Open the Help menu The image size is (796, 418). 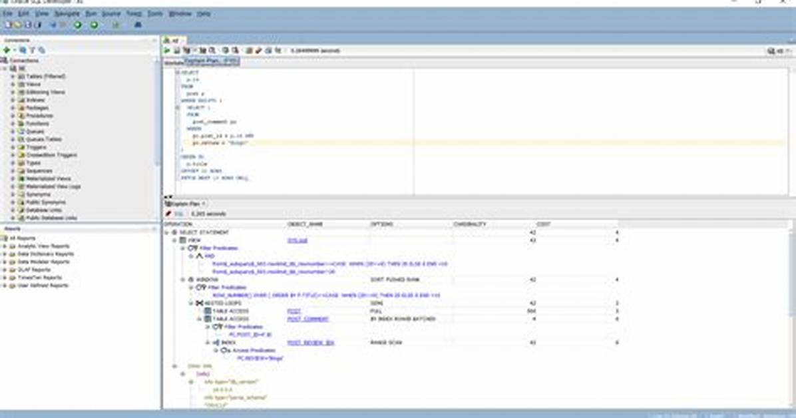point(204,14)
